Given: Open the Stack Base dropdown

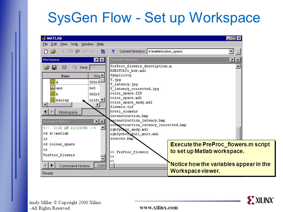Looking at the screenshot, I should point(97,67).
